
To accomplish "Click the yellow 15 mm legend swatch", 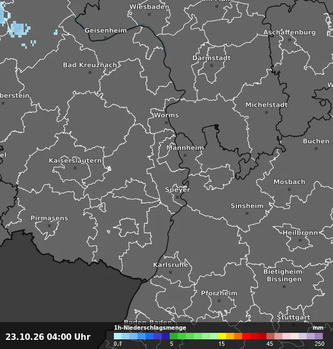I will coord(222,336).
